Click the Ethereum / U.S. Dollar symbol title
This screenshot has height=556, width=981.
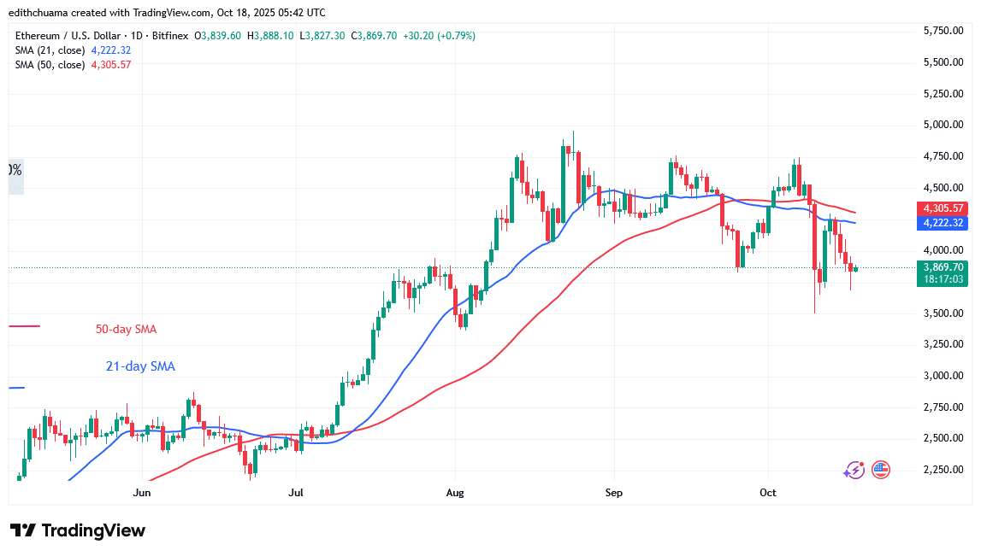(67, 36)
